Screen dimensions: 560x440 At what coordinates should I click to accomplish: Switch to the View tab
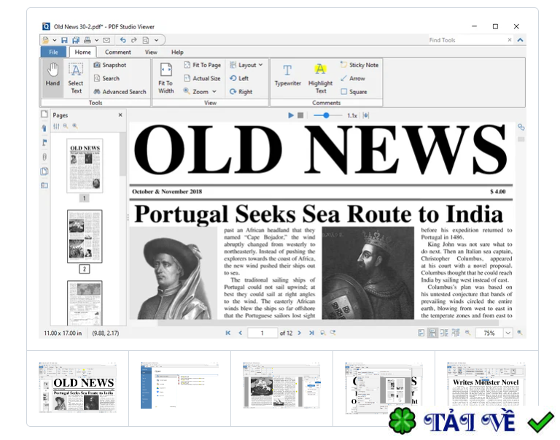click(x=151, y=52)
